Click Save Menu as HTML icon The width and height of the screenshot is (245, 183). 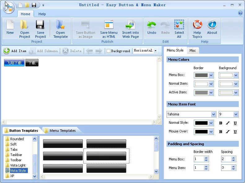pyautogui.click(x=109, y=25)
